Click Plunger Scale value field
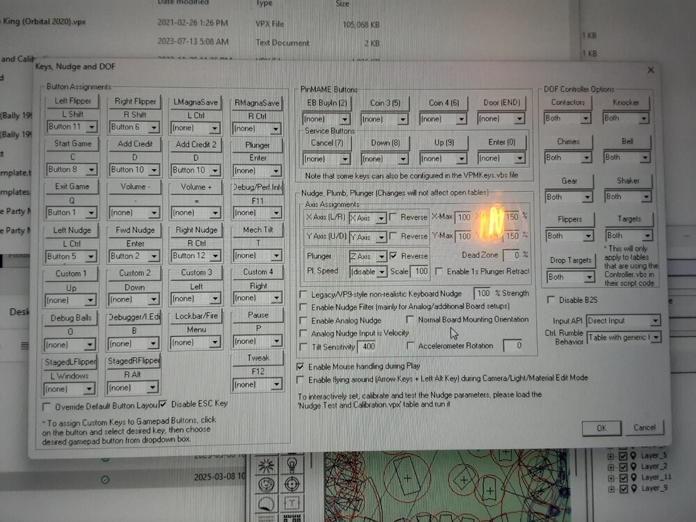 [x=420, y=271]
